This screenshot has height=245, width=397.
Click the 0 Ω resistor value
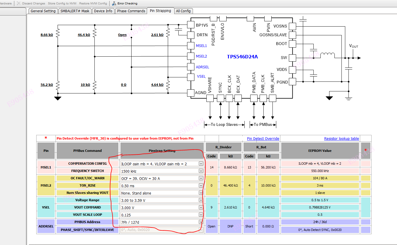124,85
